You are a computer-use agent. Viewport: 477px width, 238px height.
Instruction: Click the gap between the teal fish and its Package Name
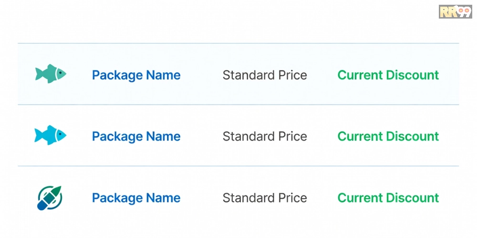[79, 75]
